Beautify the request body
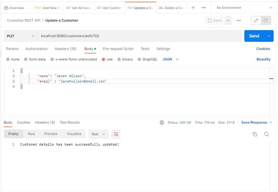 pos(263,59)
